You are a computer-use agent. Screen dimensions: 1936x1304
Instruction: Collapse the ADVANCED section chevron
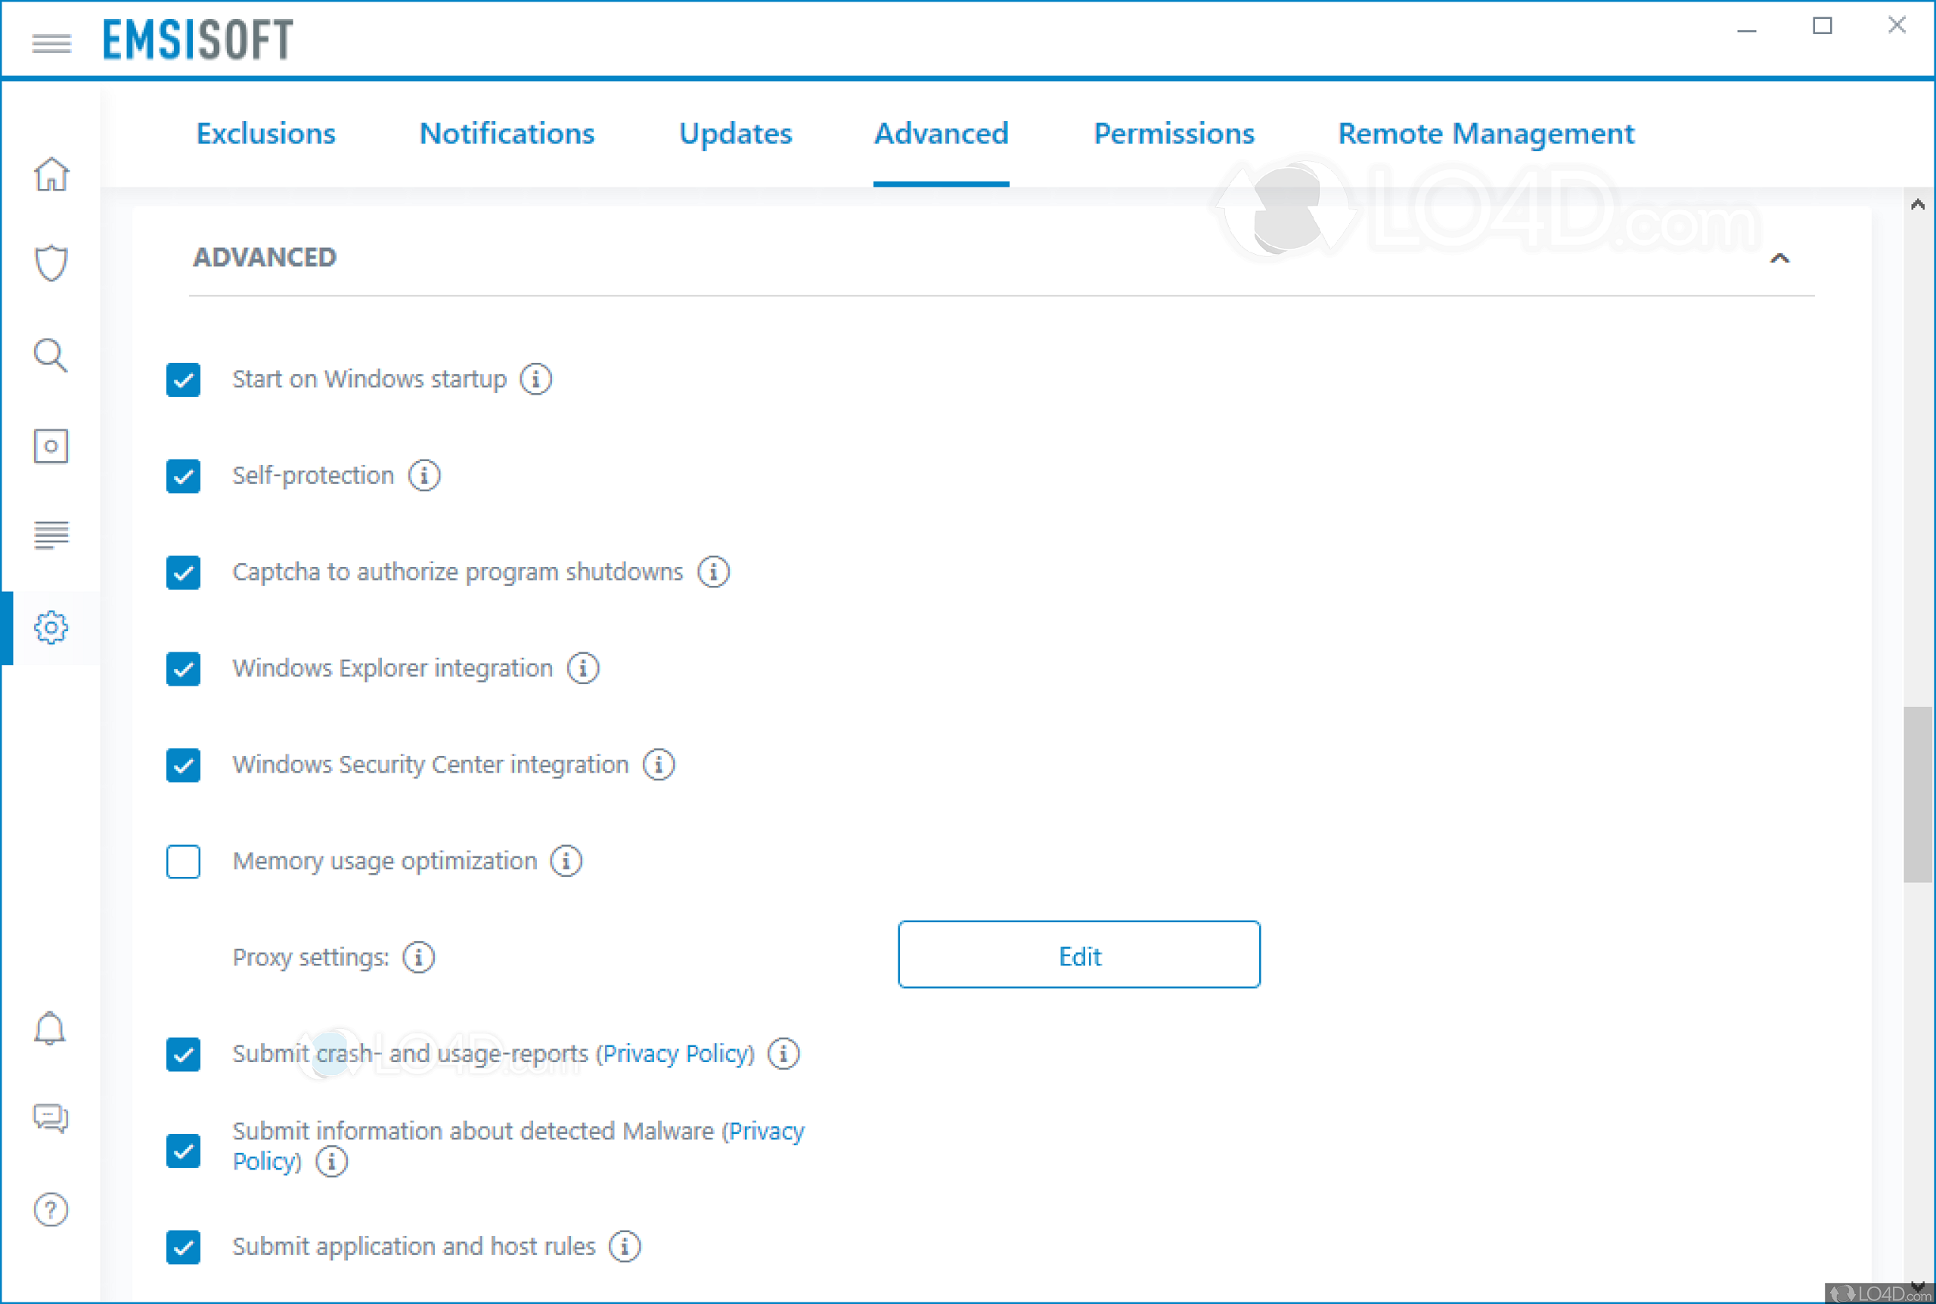click(x=1780, y=259)
